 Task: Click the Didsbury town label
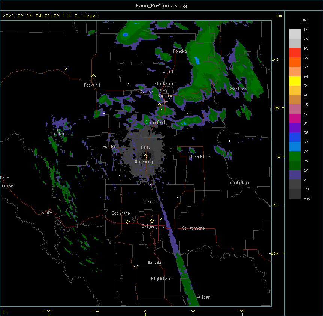click(x=144, y=162)
